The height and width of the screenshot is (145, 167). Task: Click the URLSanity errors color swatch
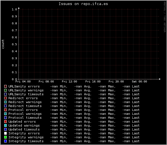[x=5, y=86]
